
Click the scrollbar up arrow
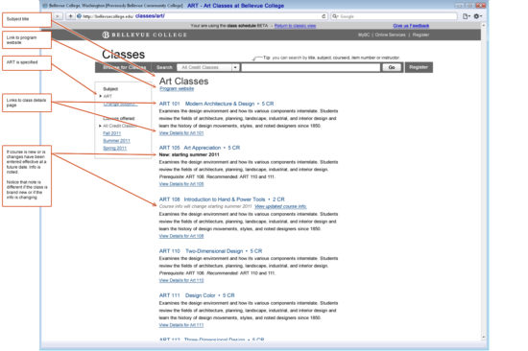(x=484, y=26)
